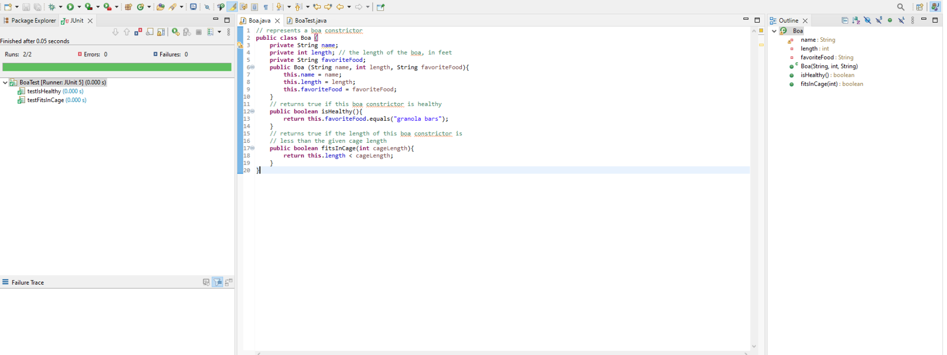This screenshot has height=355, width=947.
Task: Open the Run configurations dropdown arrow
Action: (79, 7)
